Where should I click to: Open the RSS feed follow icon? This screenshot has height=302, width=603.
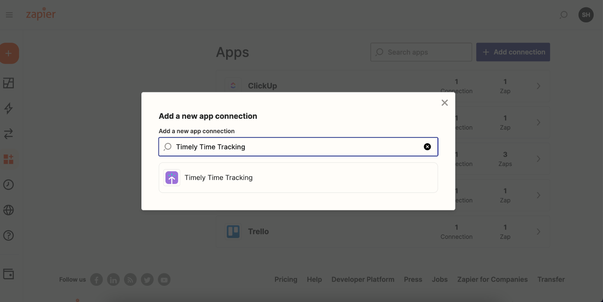130,279
